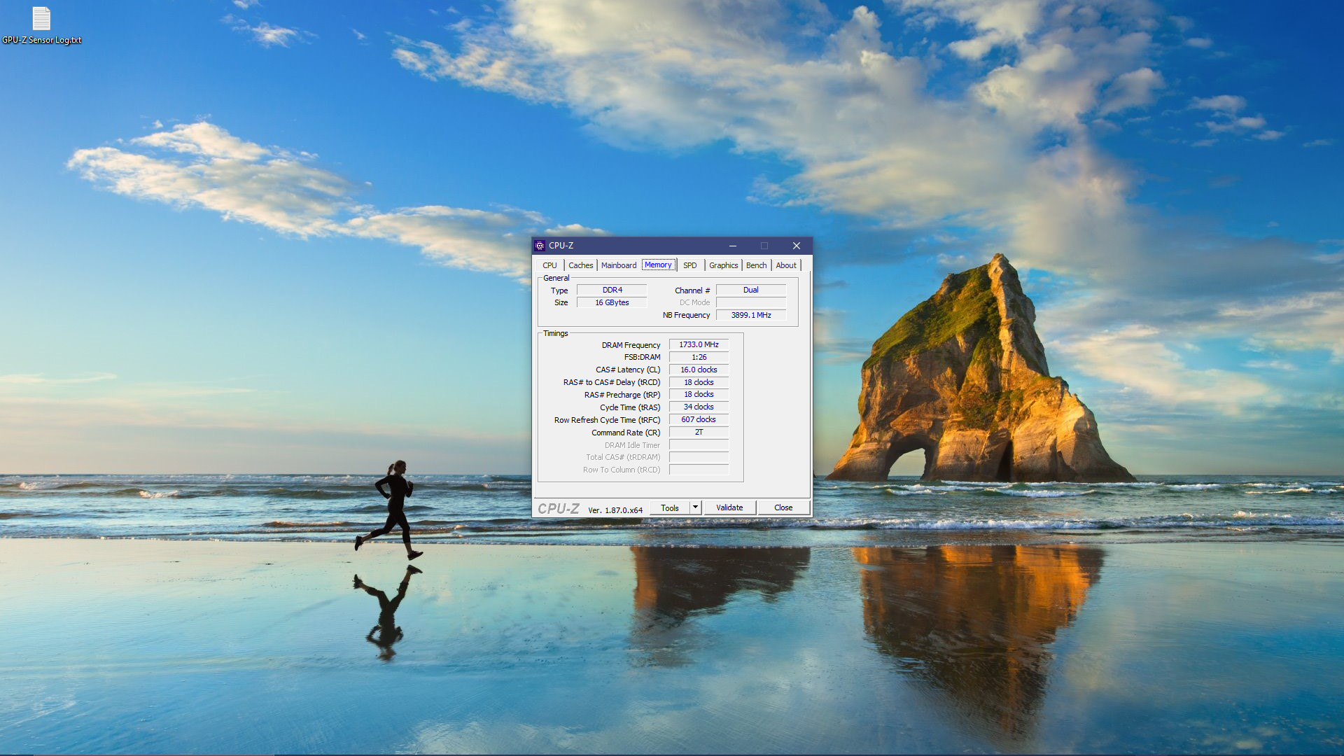Click the Validate button

pos(729,507)
